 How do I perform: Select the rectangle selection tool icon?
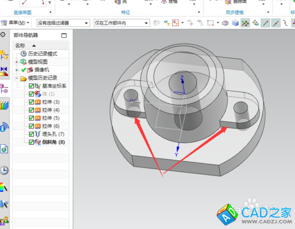(210, 23)
